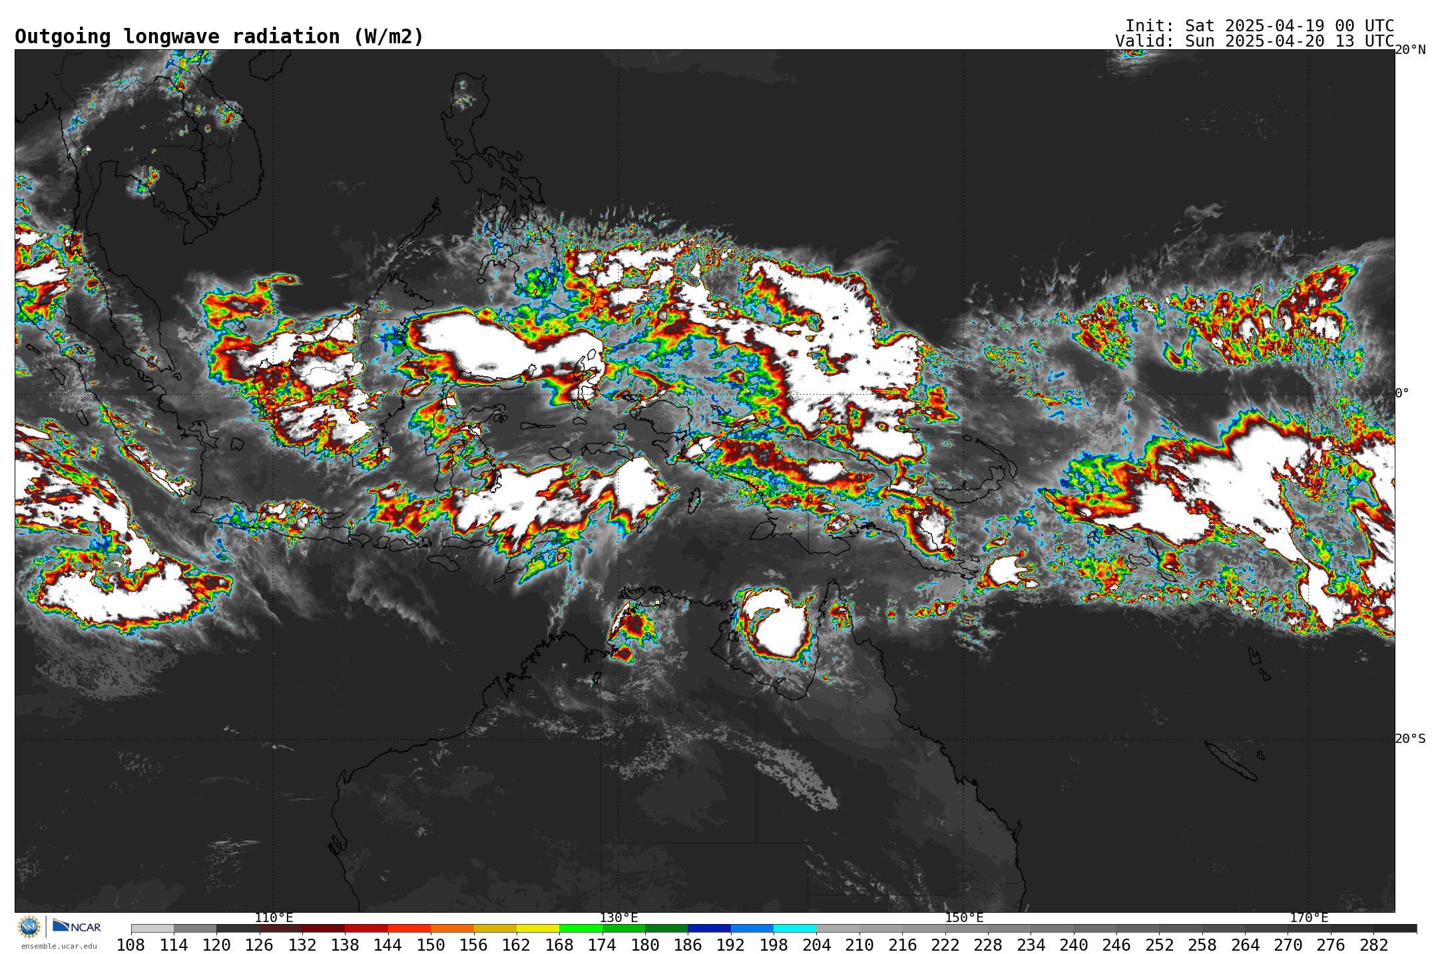
Task: Click the colorbar label '228'
Action: 988,945
